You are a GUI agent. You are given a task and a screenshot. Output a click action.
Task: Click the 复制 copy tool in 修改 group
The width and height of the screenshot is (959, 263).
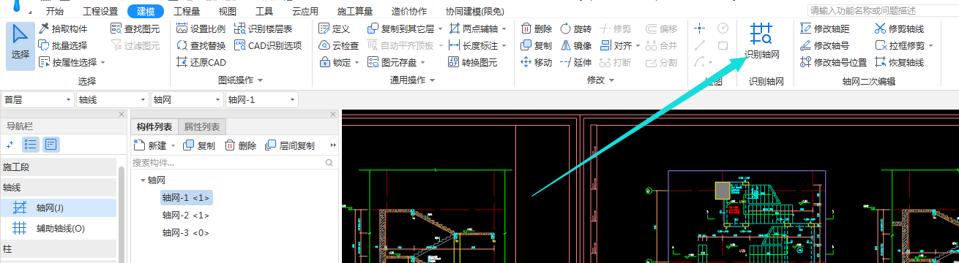(x=537, y=45)
